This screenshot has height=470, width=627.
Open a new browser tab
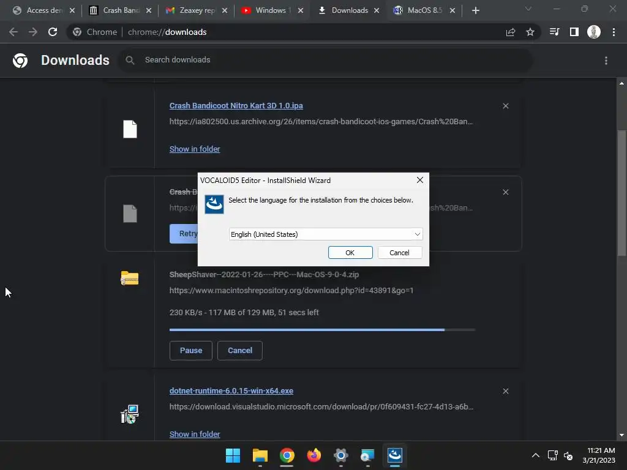click(x=475, y=10)
